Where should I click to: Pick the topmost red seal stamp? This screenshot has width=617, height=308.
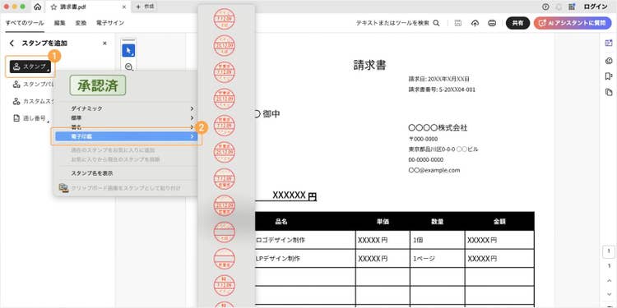(225, 19)
